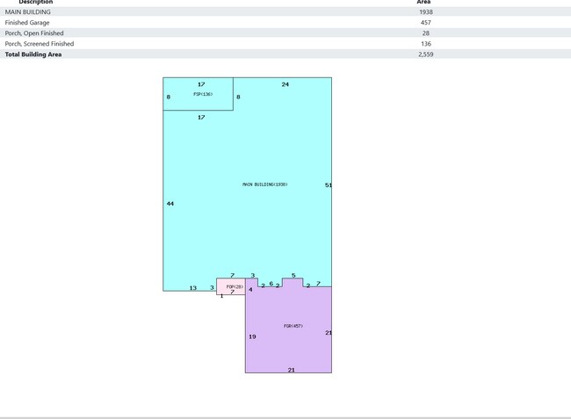Click the 1938 area value

(x=426, y=12)
